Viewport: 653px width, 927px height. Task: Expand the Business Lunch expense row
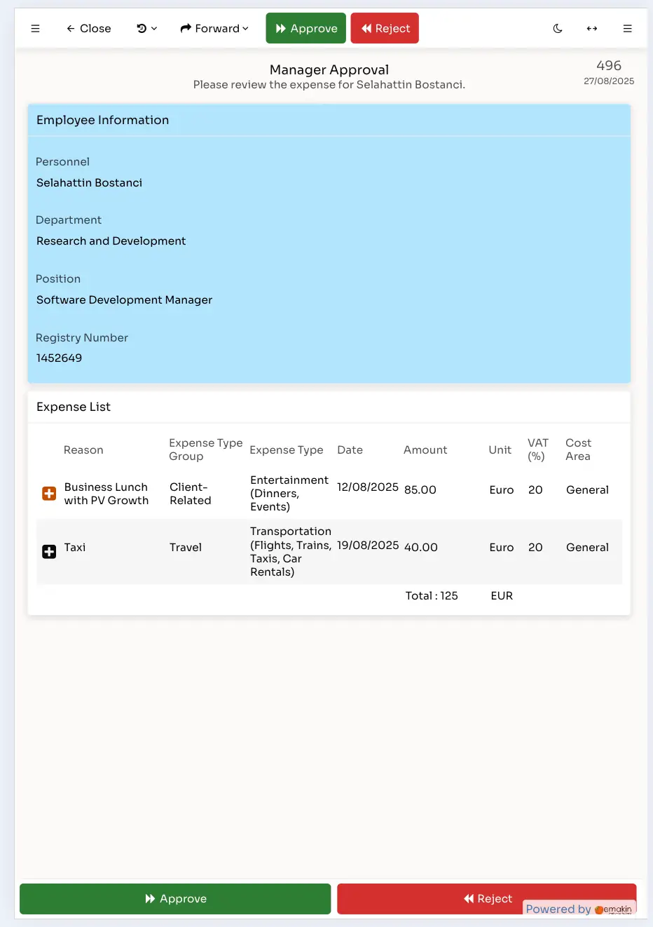[x=48, y=493]
